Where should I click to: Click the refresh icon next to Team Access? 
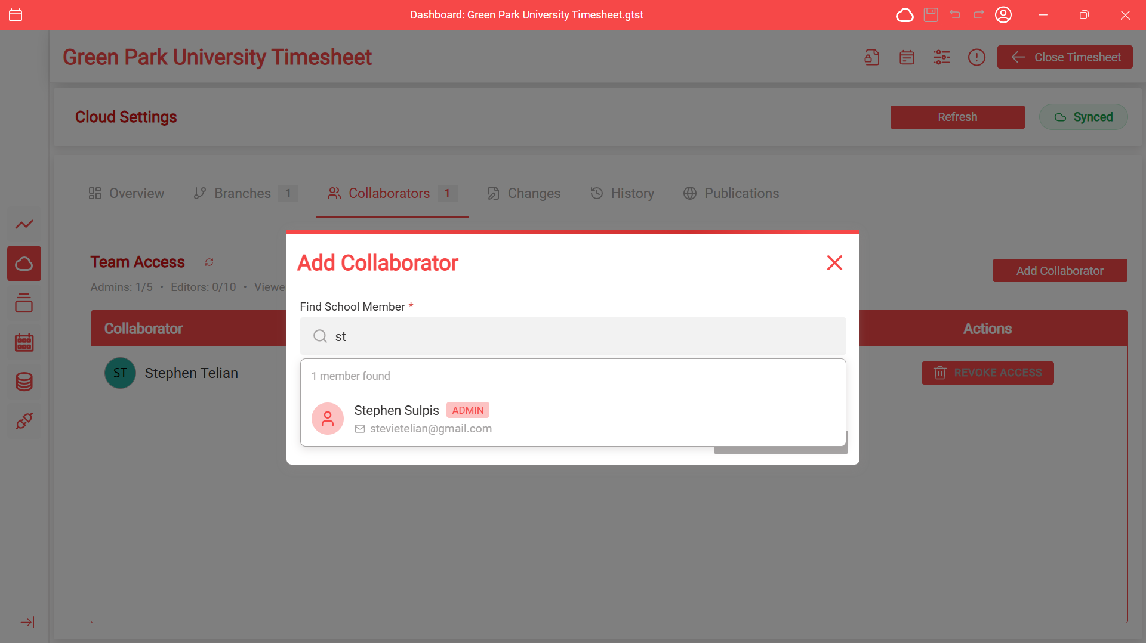pos(209,262)
